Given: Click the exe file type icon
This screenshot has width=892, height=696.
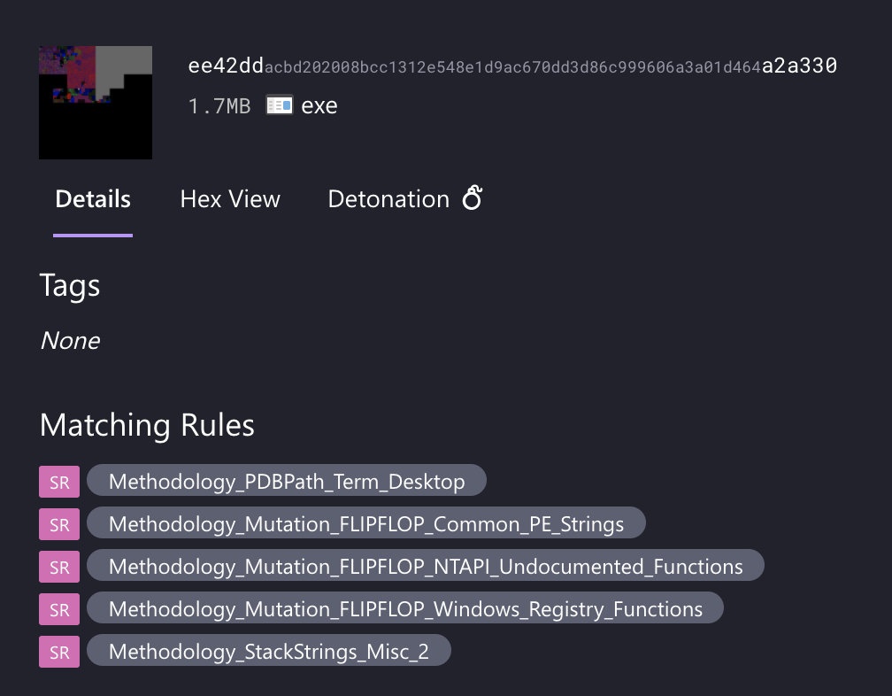Looking at the screenshot, I should [280, 105].
